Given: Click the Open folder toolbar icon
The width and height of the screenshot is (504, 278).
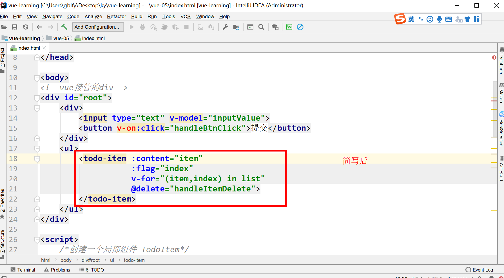Looking at the screenshot, I should point(4,27).
